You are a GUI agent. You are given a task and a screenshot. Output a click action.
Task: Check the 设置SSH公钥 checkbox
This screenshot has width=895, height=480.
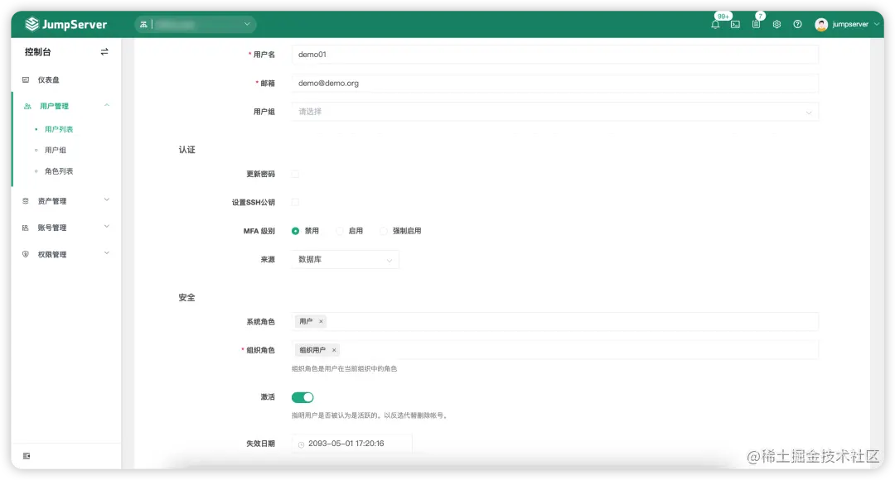(294, 202)
